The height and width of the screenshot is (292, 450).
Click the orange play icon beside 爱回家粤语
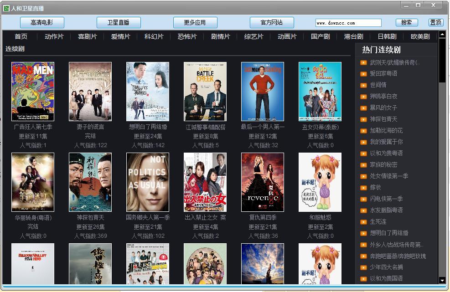[363, 74]
